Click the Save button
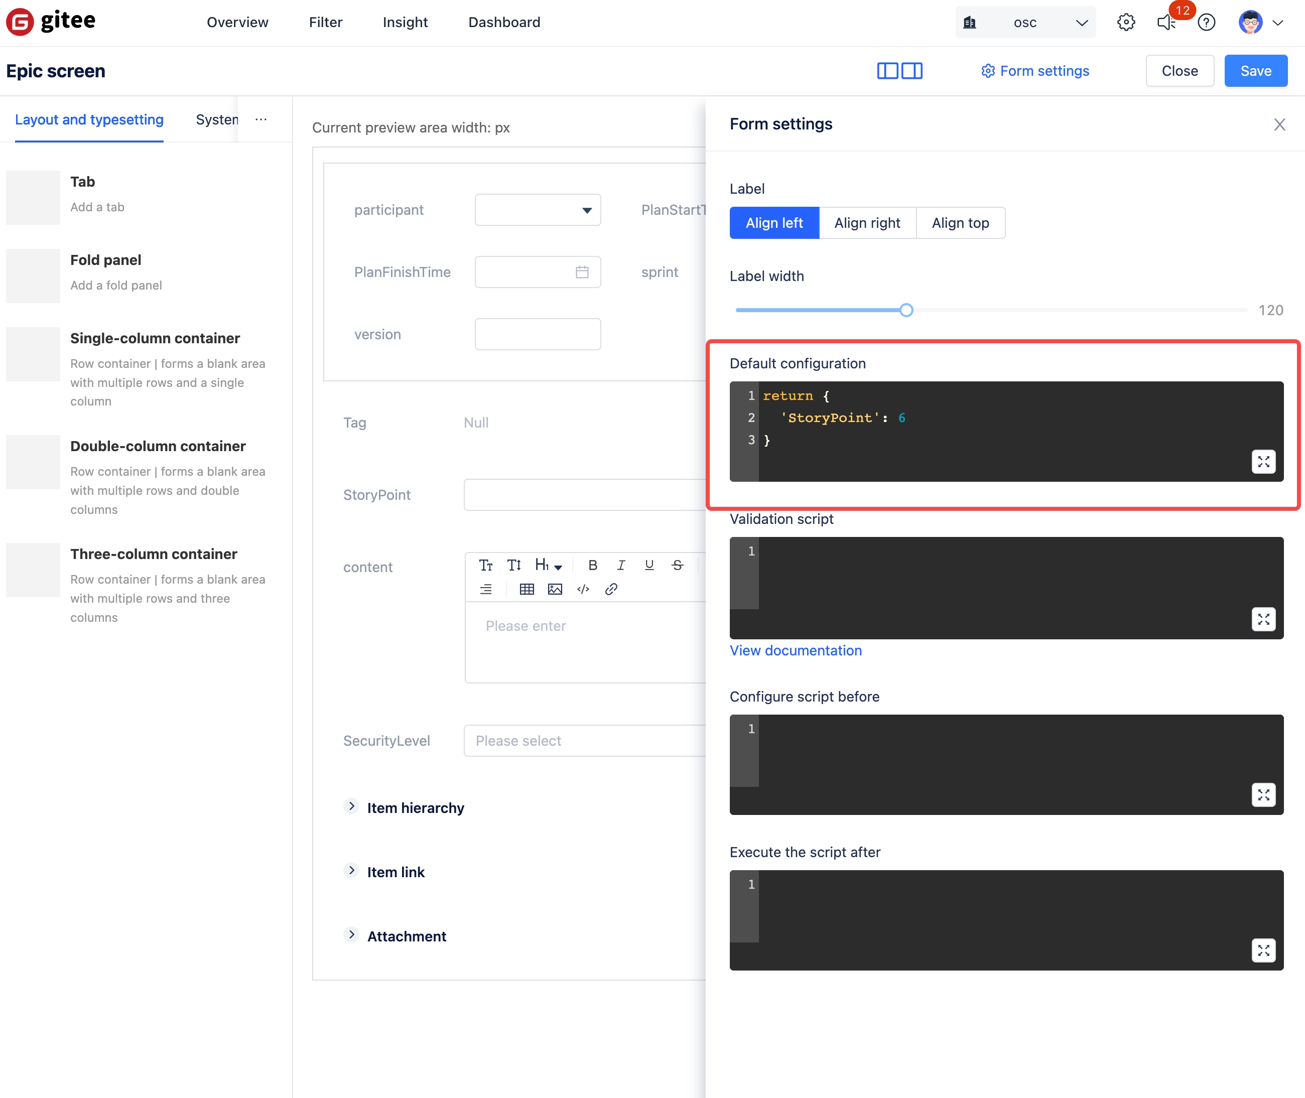The height and width of the screenshot is (1098, 1305). (1255, 71)
